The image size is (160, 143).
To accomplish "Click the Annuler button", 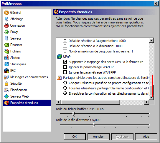I will pos(98,137).
